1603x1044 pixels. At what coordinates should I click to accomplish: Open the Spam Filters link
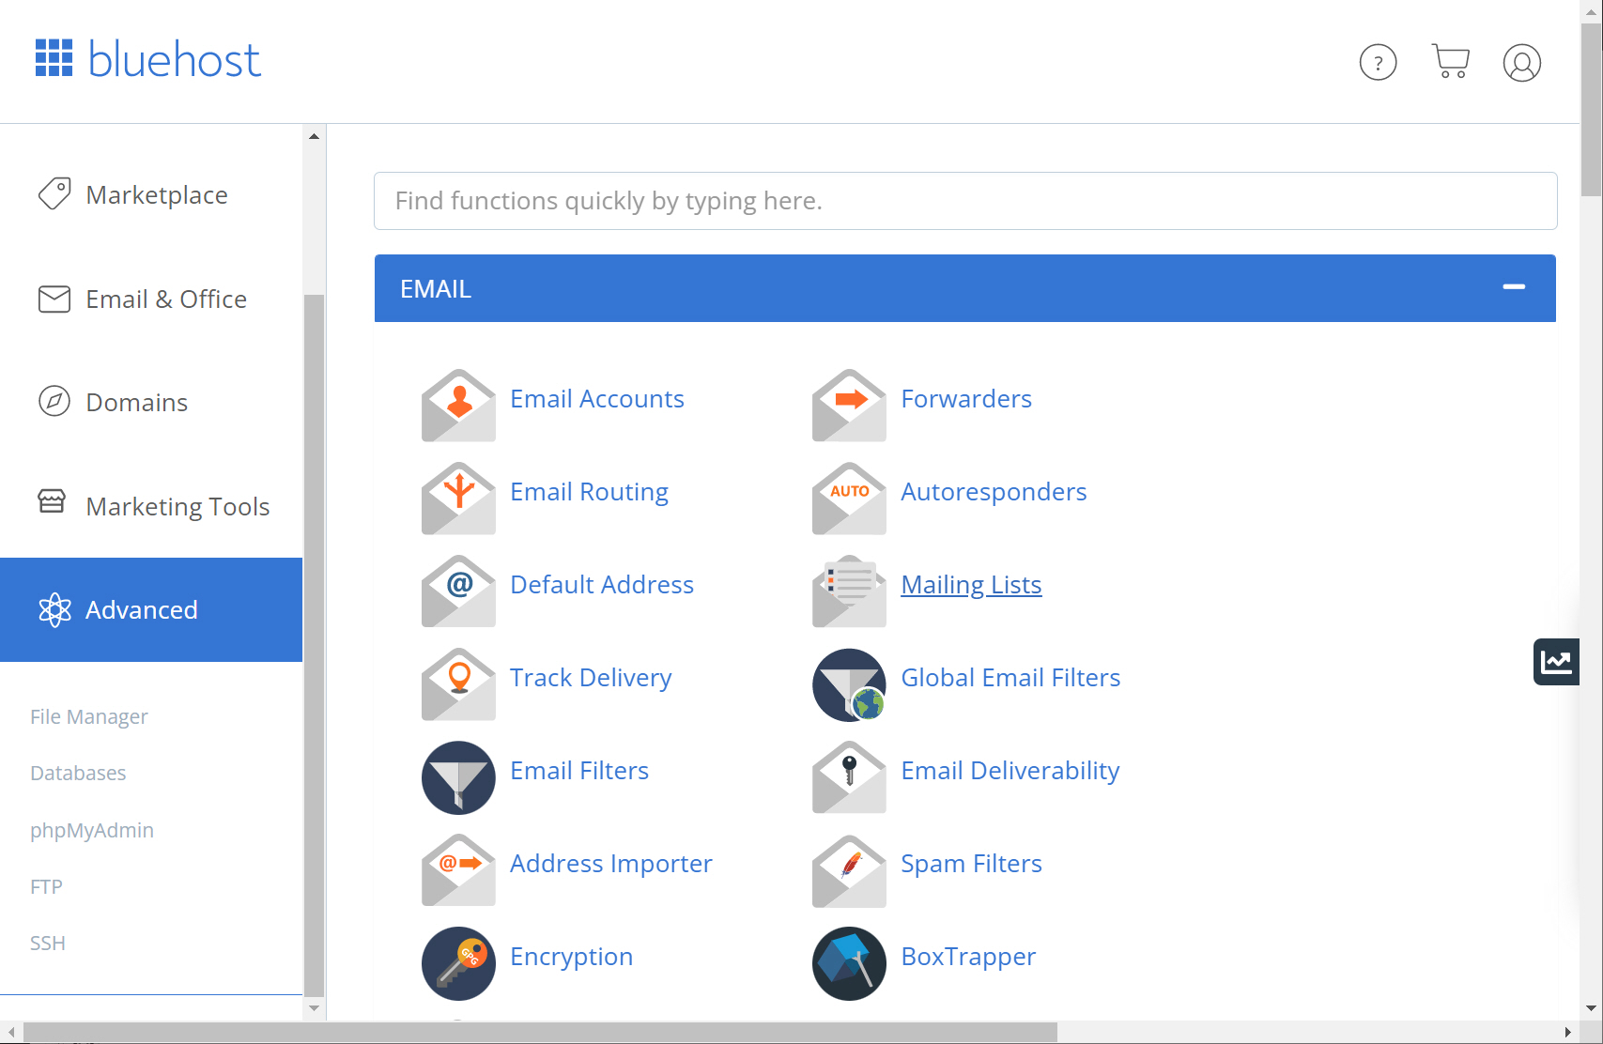(x=971, y=863)
